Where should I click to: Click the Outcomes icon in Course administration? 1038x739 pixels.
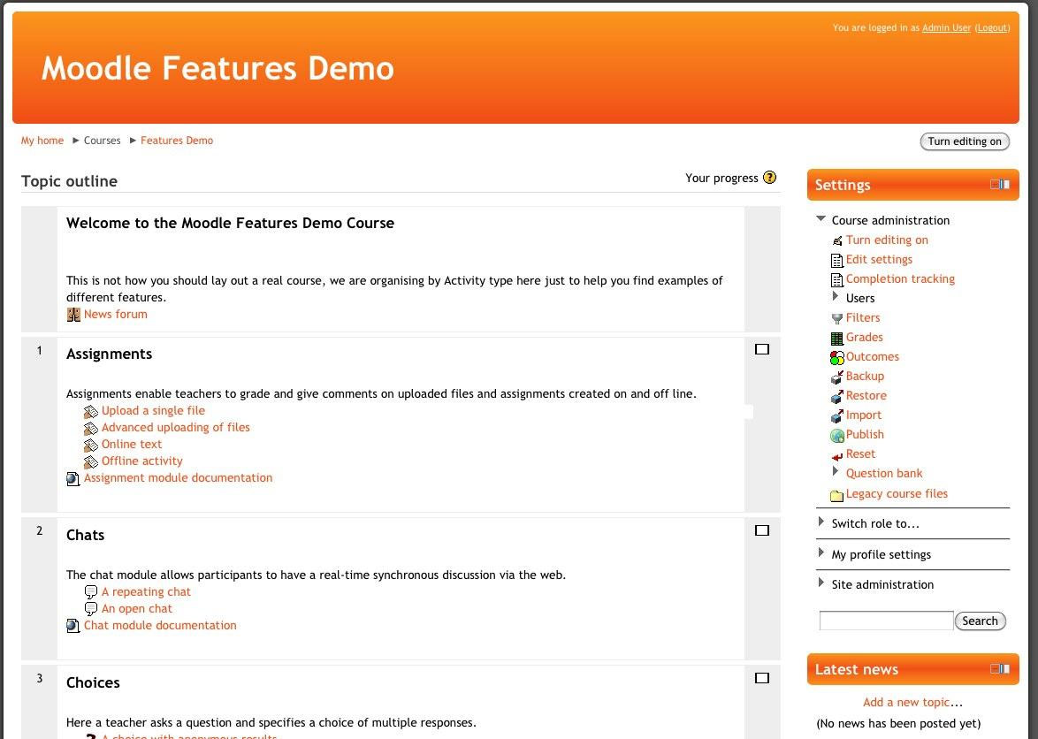(836, 357)
